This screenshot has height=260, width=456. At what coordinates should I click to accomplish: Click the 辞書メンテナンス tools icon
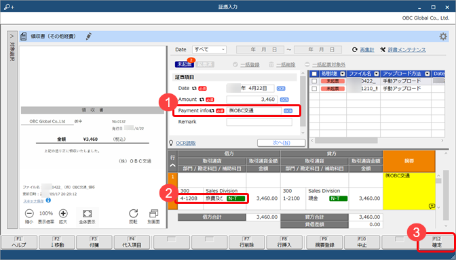(383, 49)
